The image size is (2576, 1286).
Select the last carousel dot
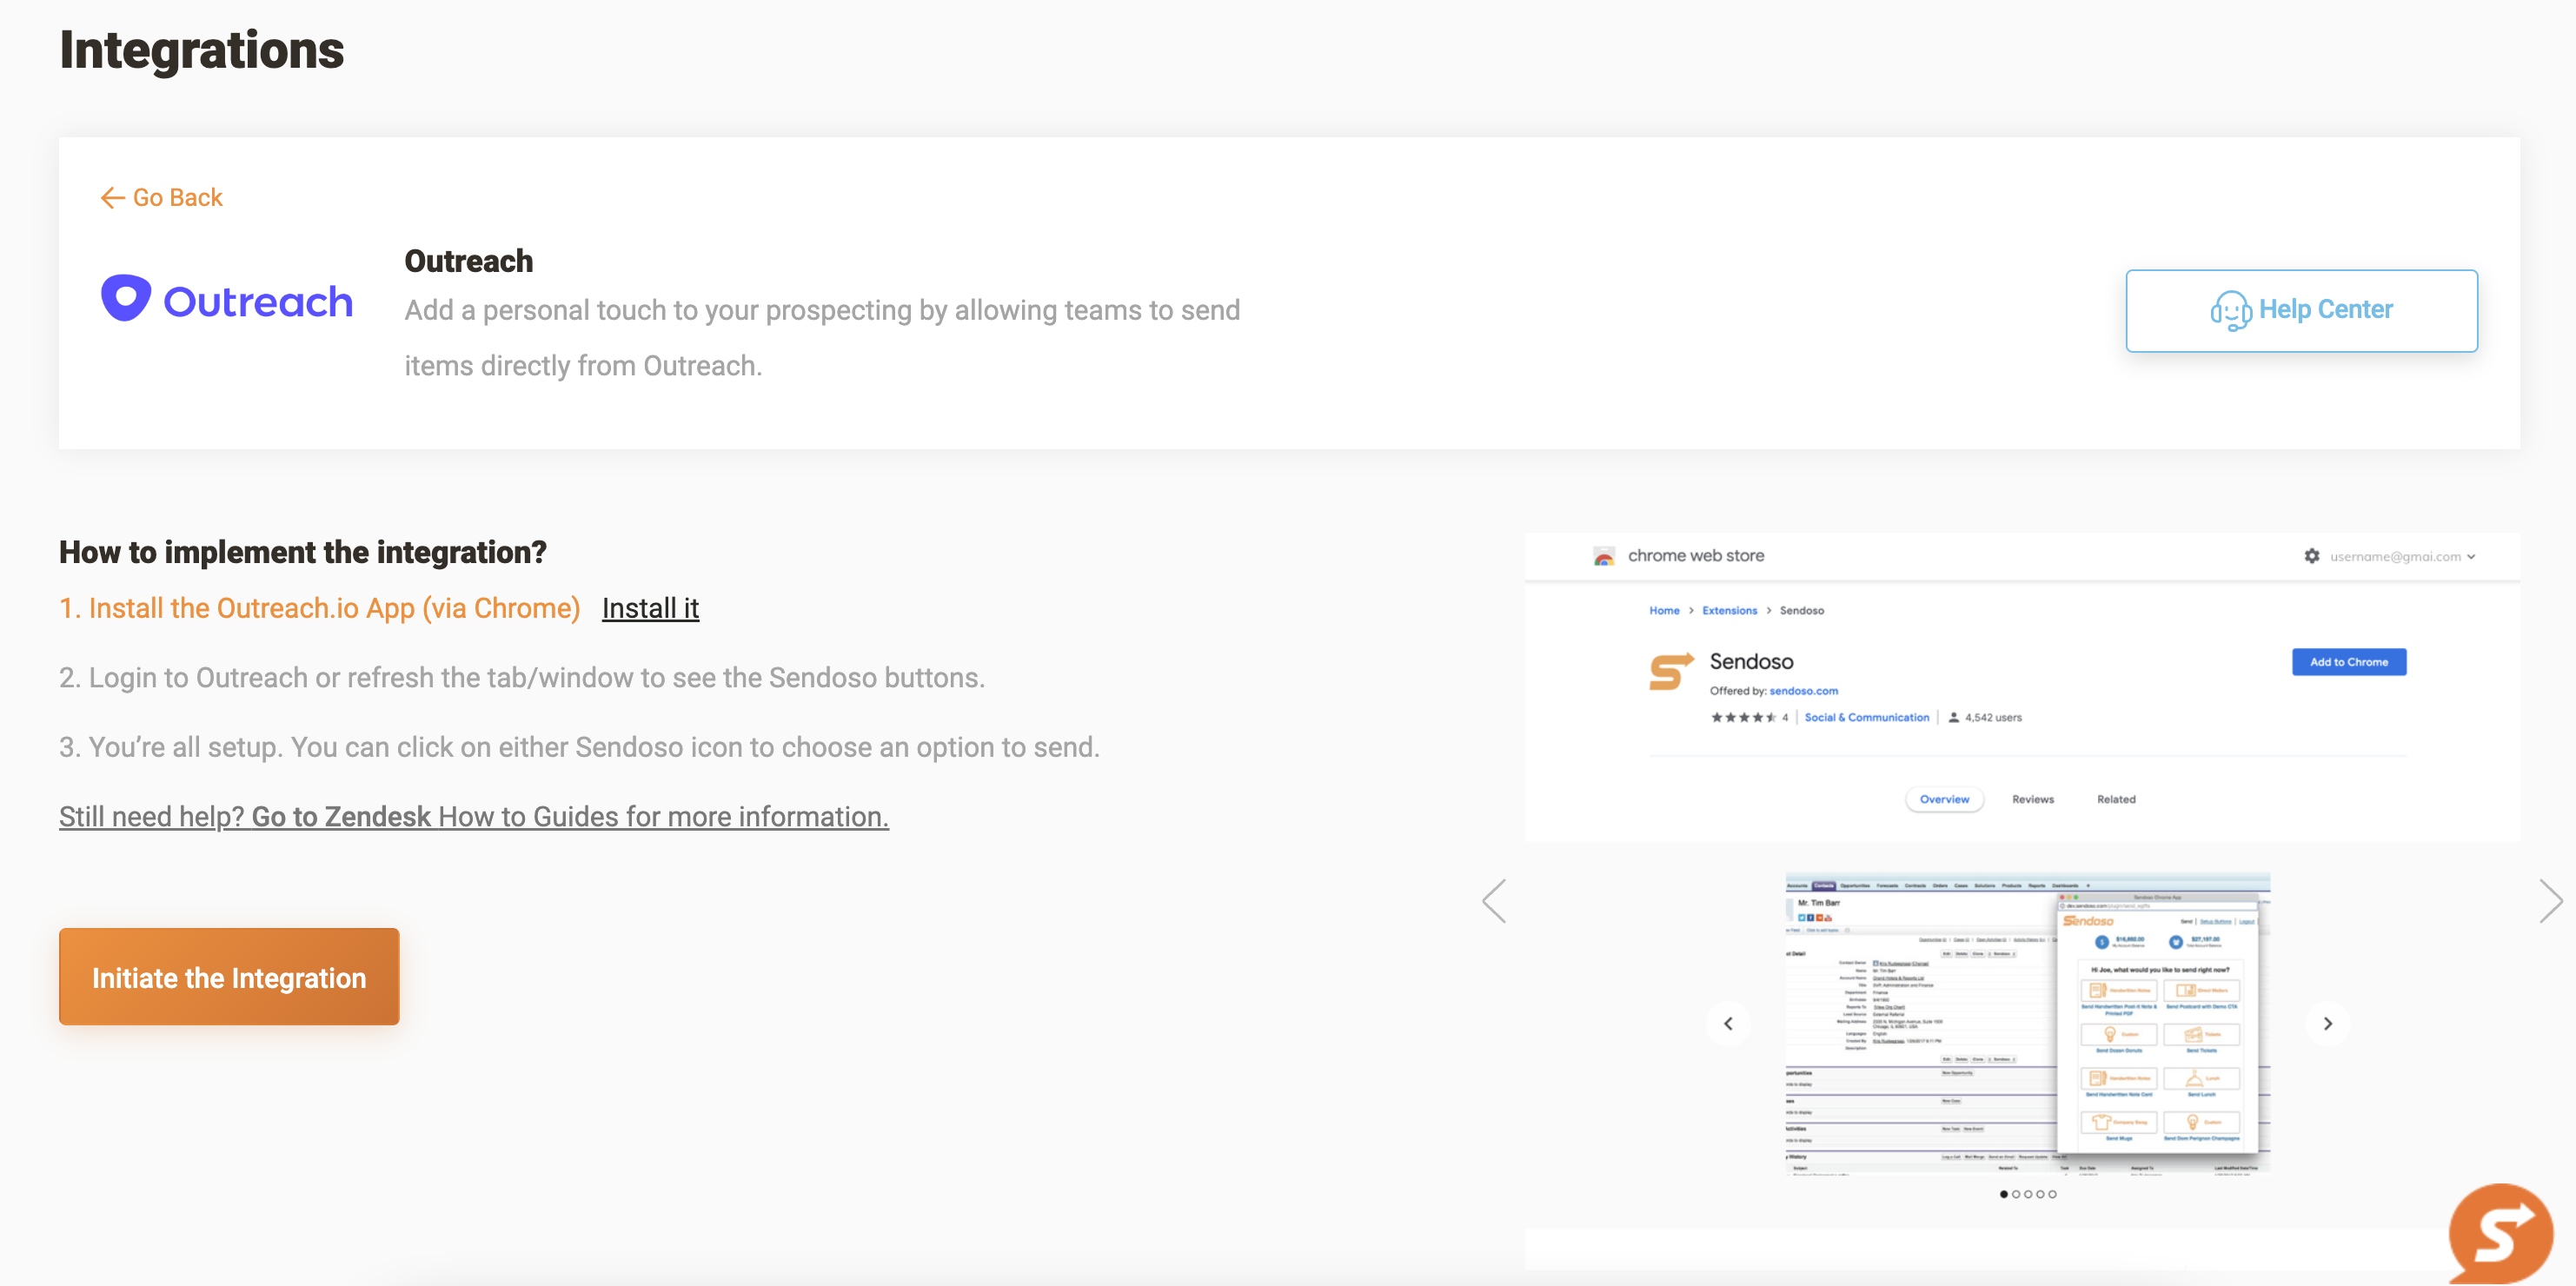point(2052,1194)
